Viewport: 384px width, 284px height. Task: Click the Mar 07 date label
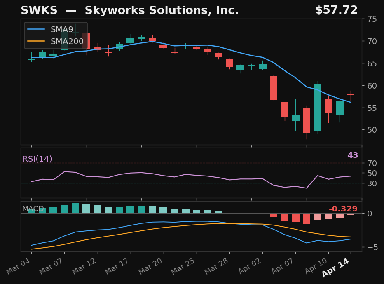52,266
